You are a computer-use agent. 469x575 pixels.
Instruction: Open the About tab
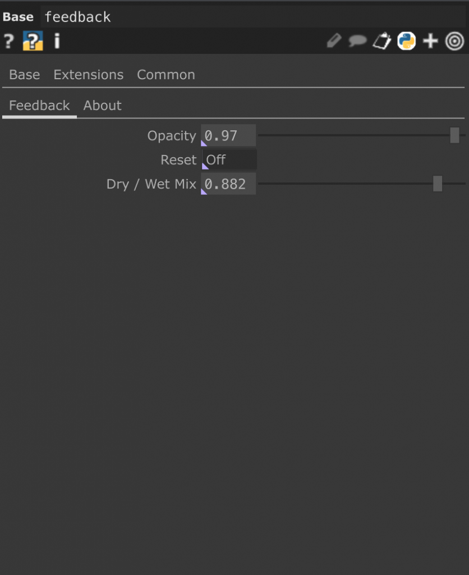pyautogui.click(x=102, y=106)
